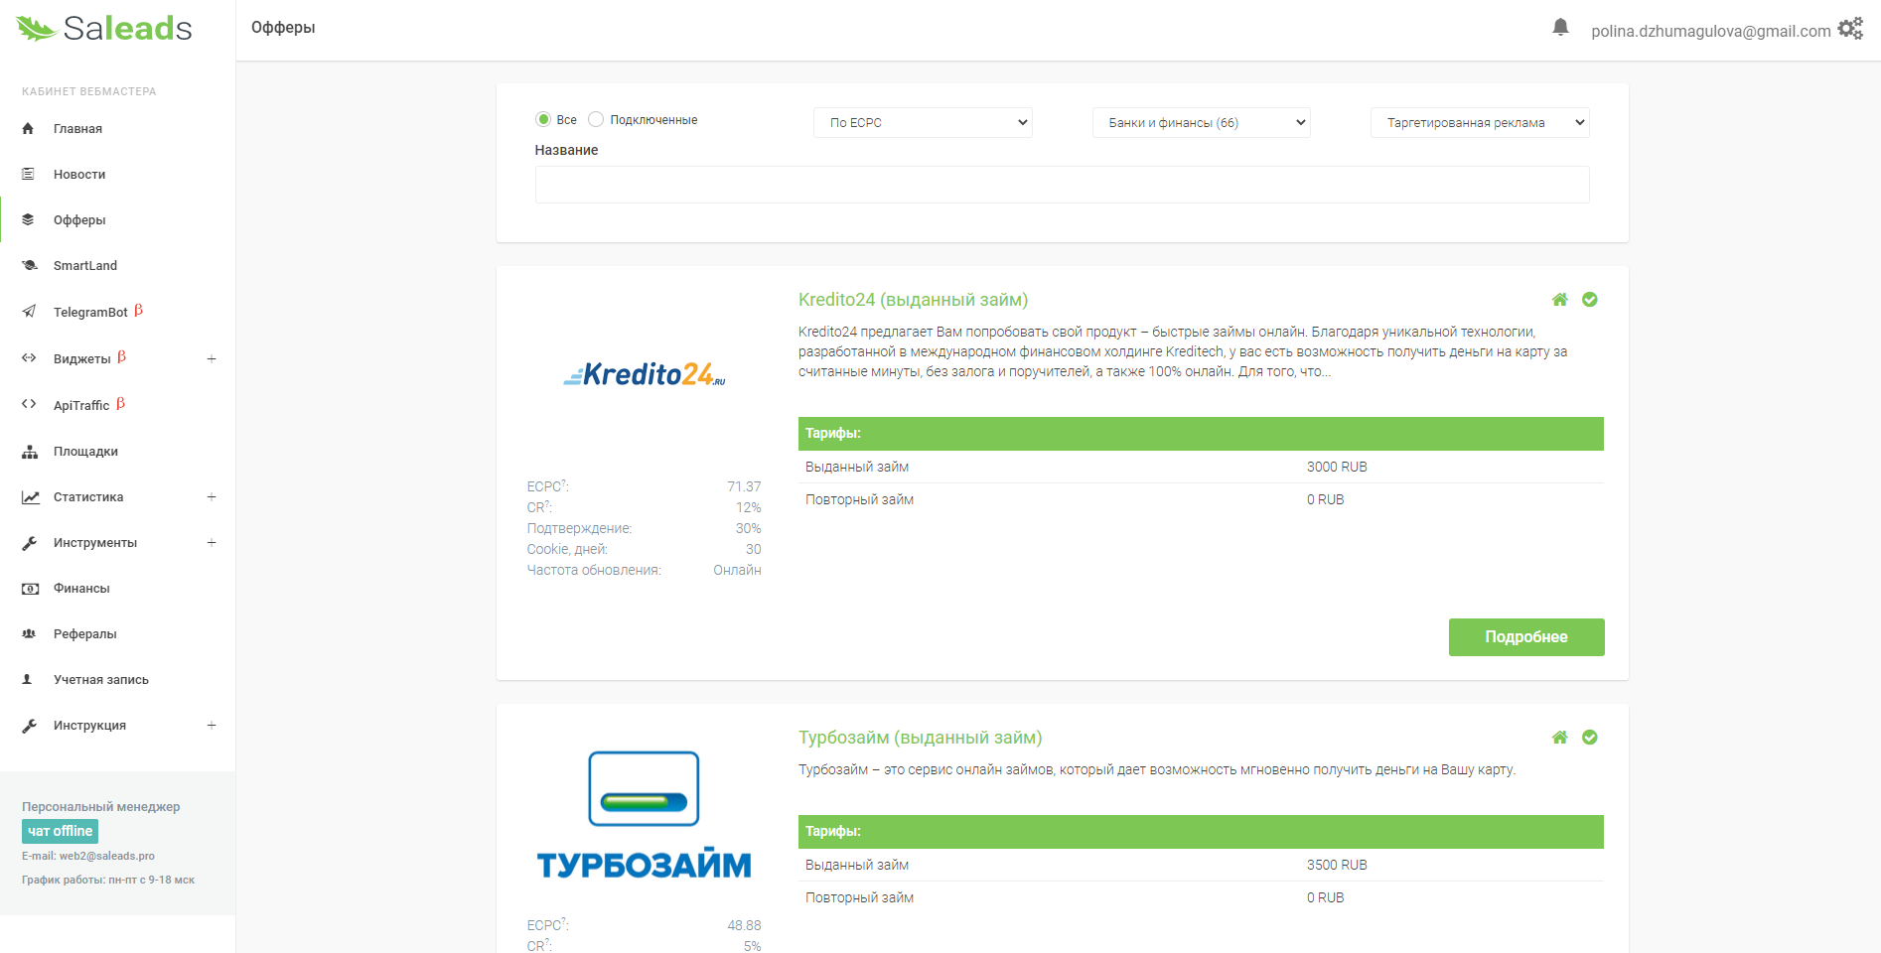Click the widgets arrows icon
The height and width of the screenshot is (953, 1881).
click(x=29, y=357)
